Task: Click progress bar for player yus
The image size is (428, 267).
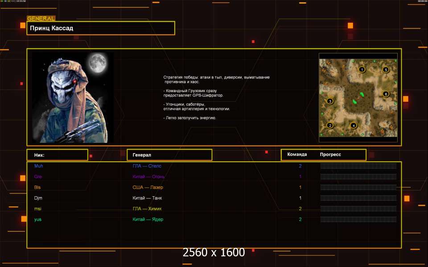Action: pos(358,219)
